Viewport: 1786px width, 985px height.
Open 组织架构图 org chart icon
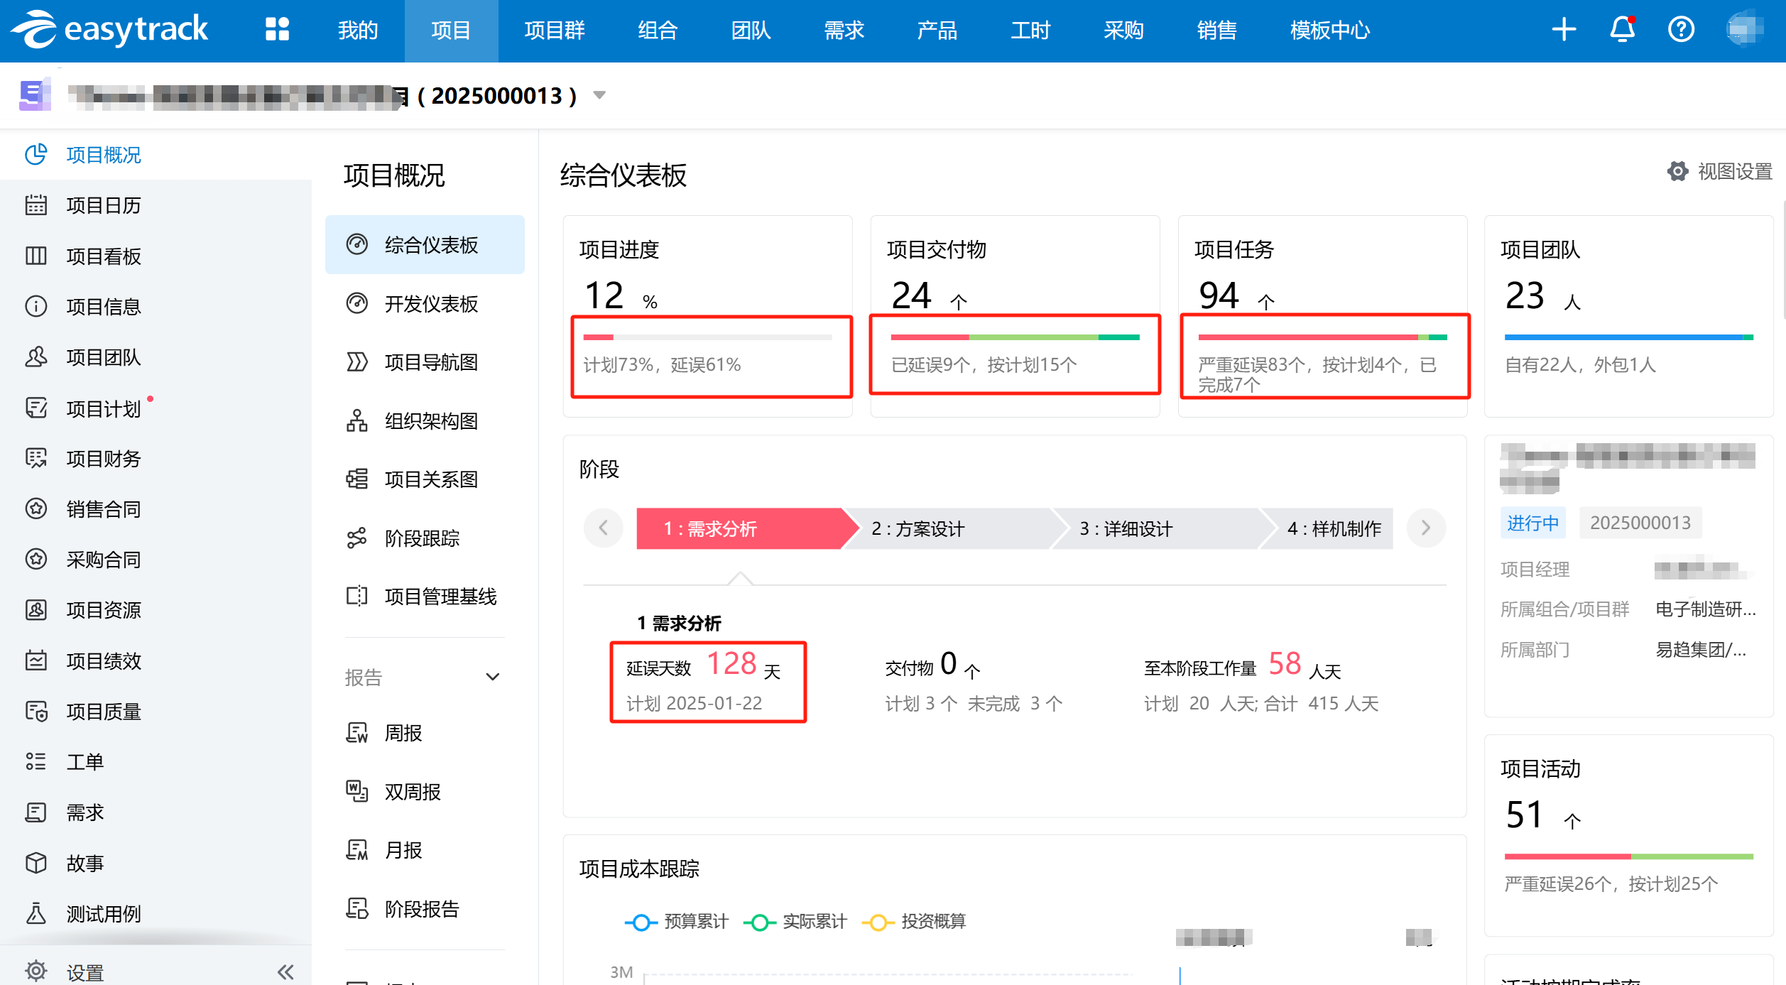(357, 420)
